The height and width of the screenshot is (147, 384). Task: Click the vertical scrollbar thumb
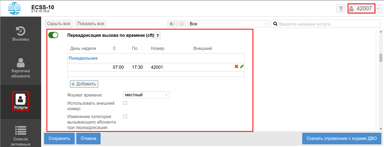click(x=380, y=58)
